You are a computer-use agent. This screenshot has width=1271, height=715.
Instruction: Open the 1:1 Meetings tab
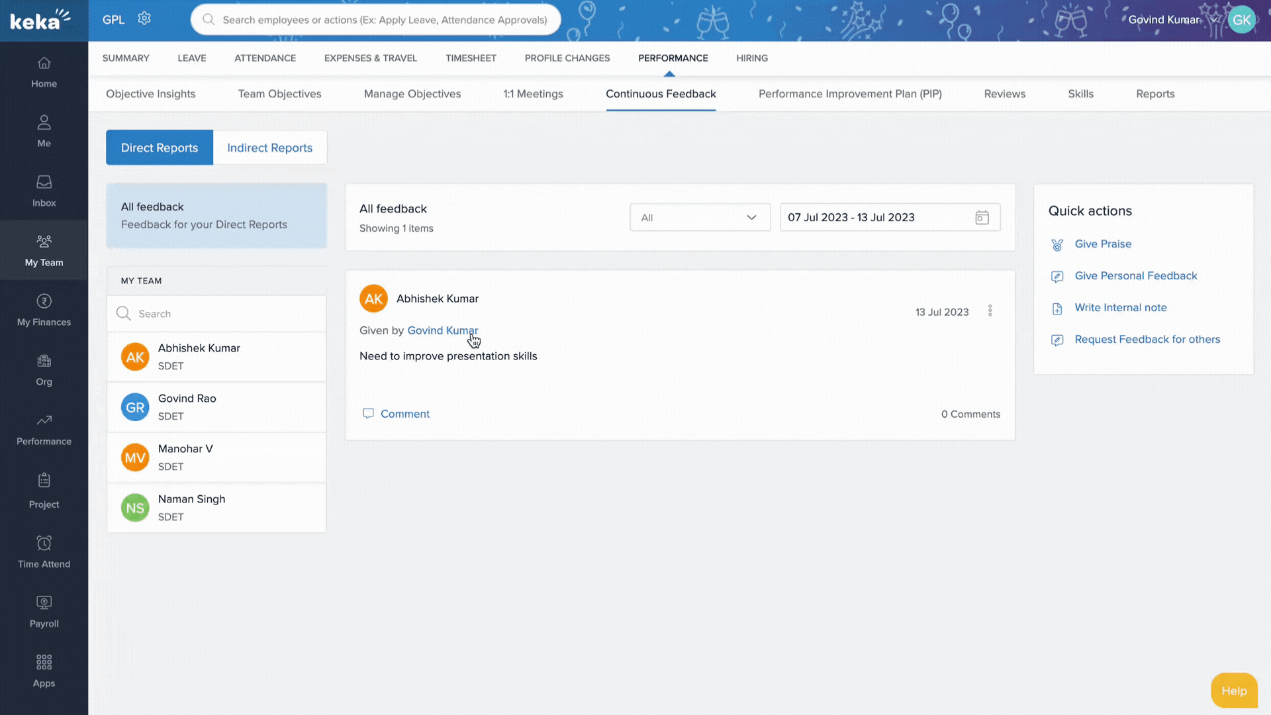tap(533, 94)
